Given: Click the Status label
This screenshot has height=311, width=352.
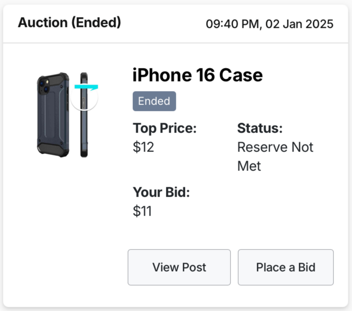Looking at the screenshot, I should pos(260,128).
